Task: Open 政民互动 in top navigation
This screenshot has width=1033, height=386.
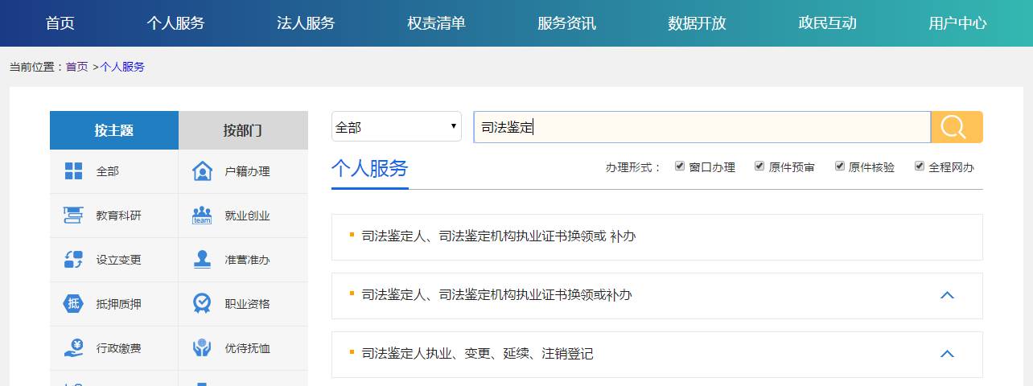Action: [x=827, y=23]
